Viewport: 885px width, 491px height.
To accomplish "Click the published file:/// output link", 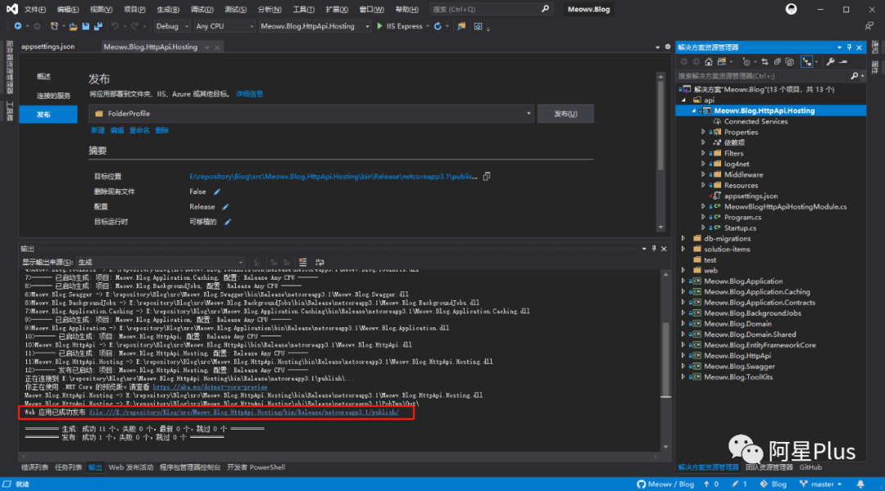I will pyautogui.click(x=244, y=412).
